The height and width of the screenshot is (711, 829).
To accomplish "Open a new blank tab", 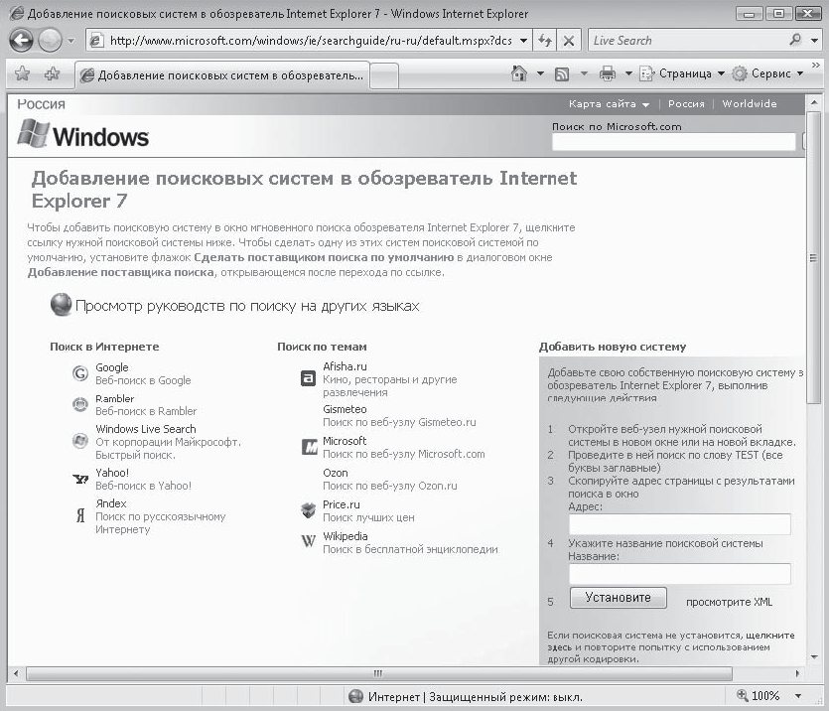I will (384, 75).
